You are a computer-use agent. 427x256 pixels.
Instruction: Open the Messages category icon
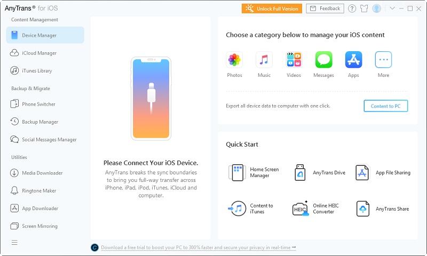324,60
